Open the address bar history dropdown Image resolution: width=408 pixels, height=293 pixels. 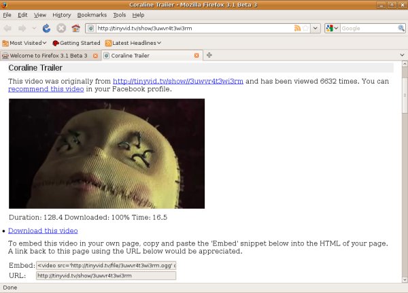316,28
